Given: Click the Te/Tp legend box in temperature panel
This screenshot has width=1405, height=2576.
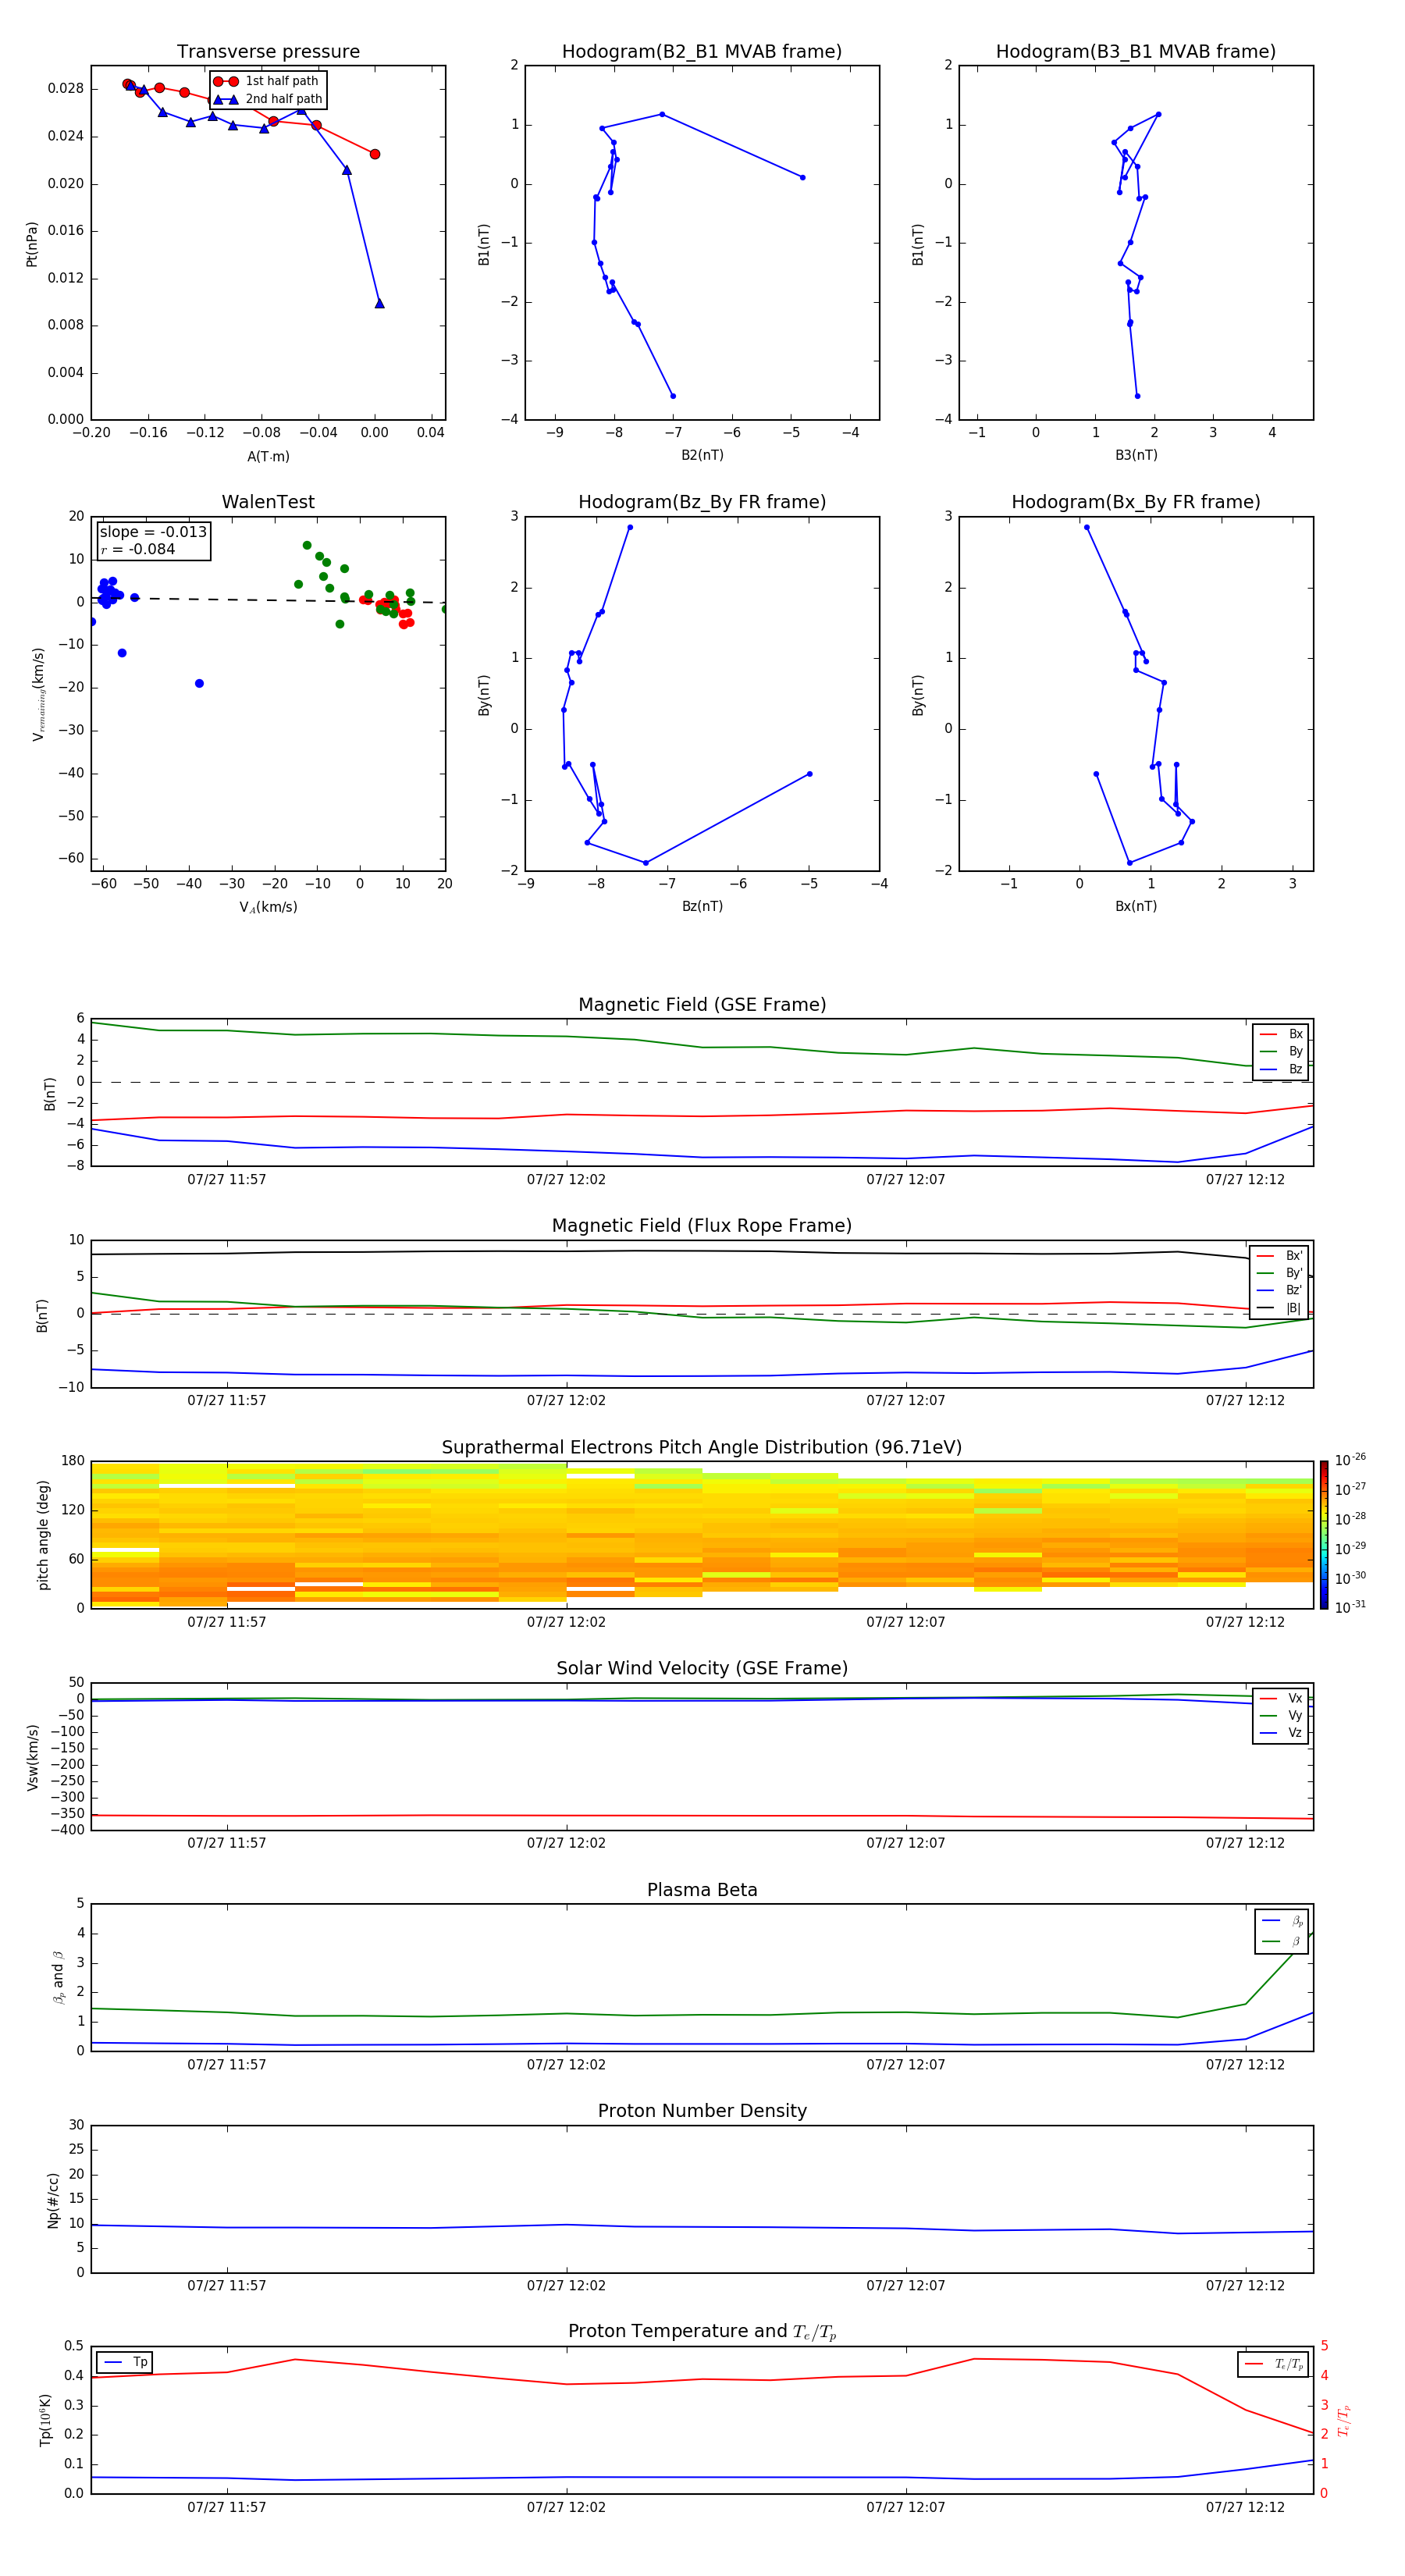Looking at the screenshot, I should (x=1273, y=2364).
